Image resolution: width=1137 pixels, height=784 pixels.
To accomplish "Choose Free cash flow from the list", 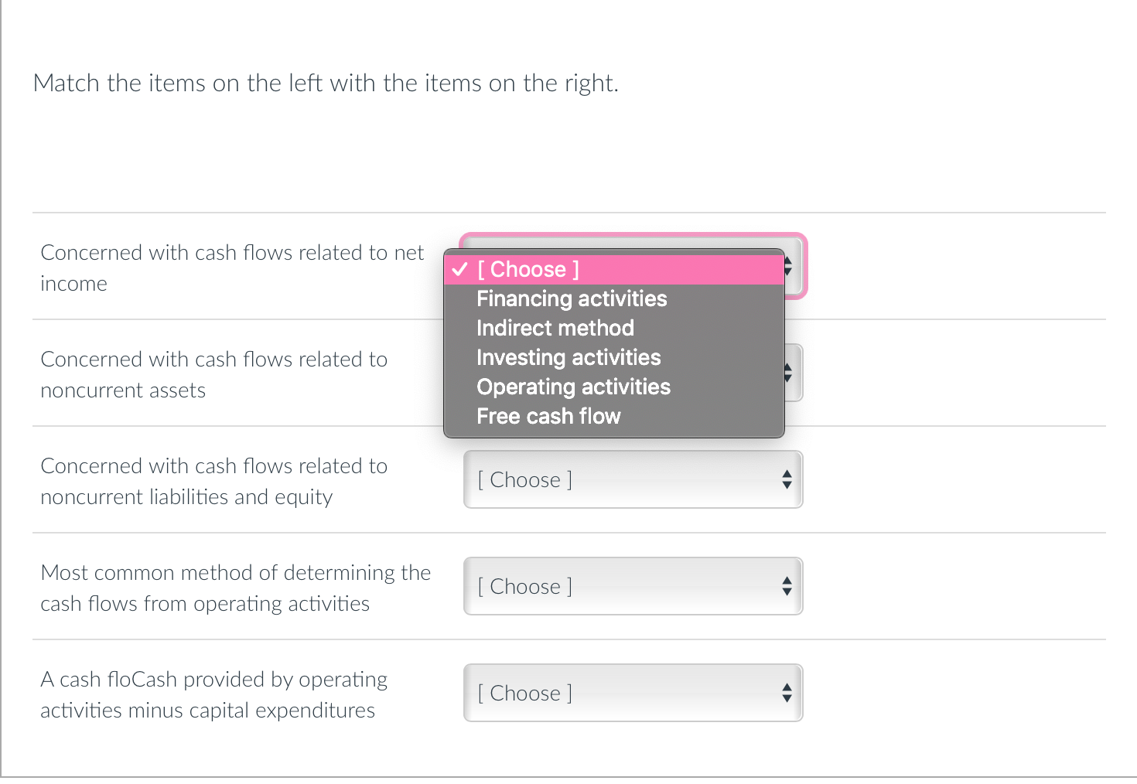I will tap(548, 417).
